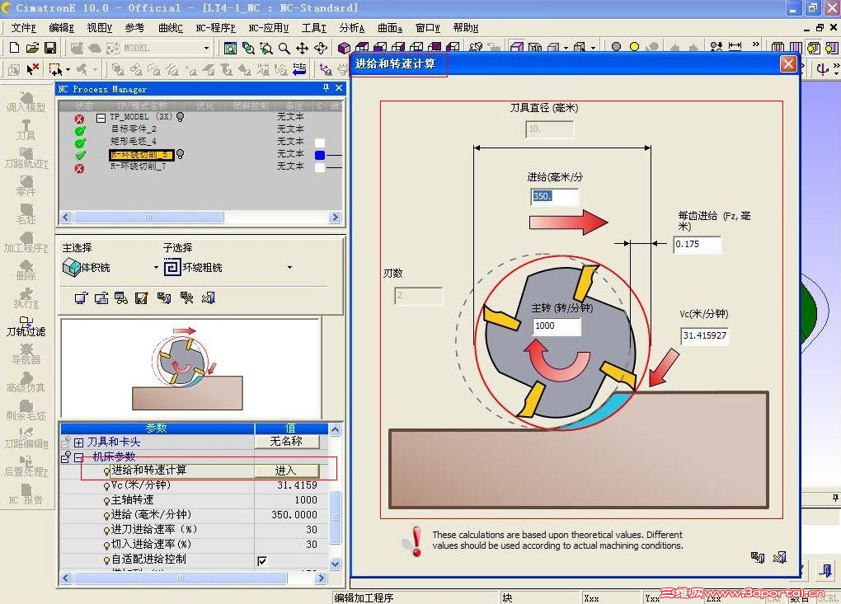Open the 编辑 menu

[61, 28]
